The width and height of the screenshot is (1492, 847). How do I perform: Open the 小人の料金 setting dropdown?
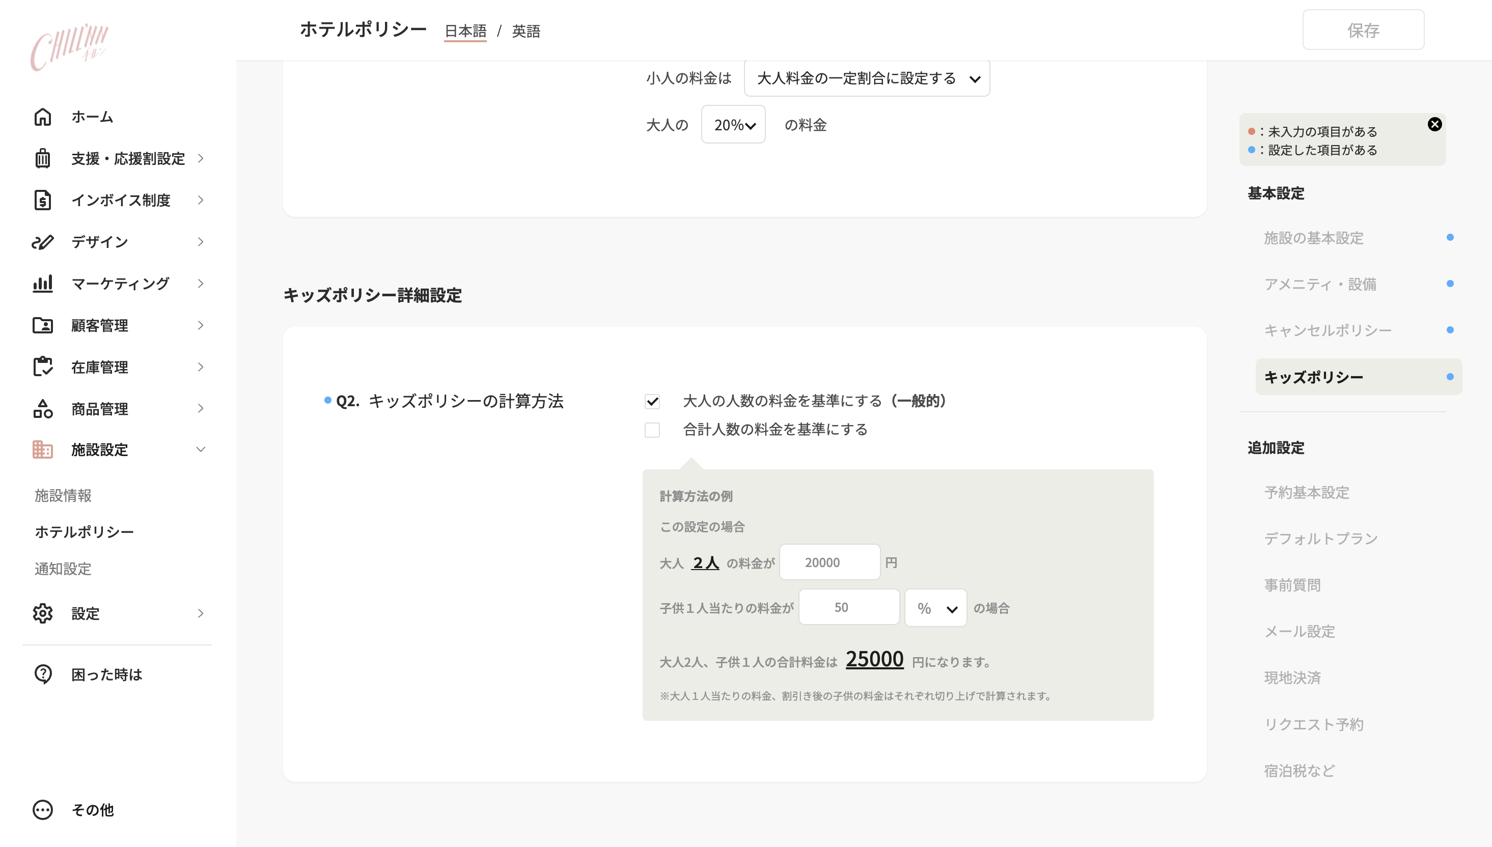click(867, 78)
